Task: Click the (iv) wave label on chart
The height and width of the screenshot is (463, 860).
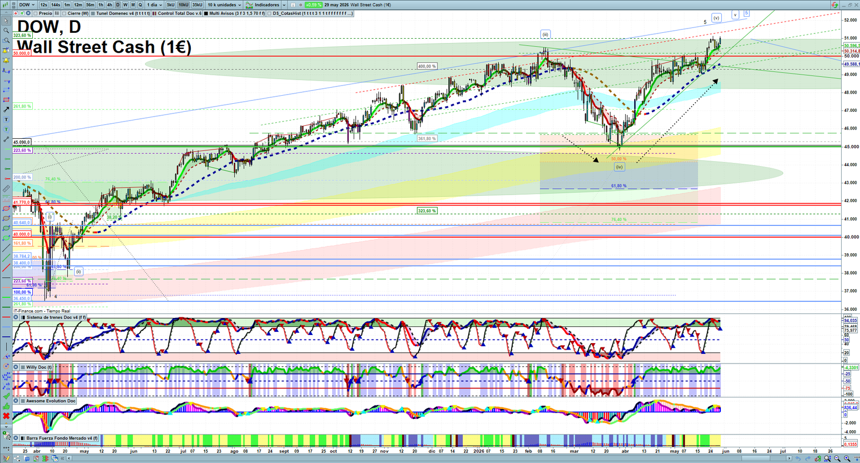Action: (619, 167)
